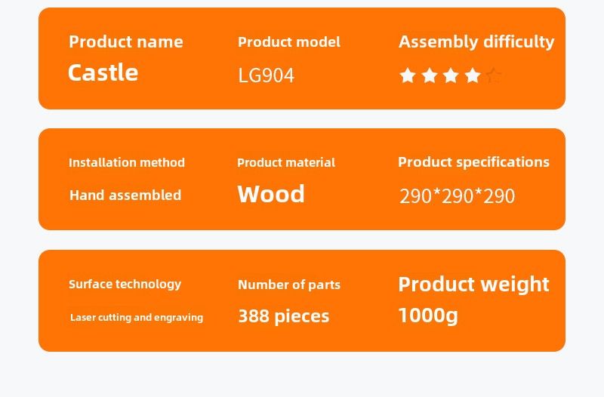Click the "Surface technology" label
604x397 pixels.
click(125, 284)
